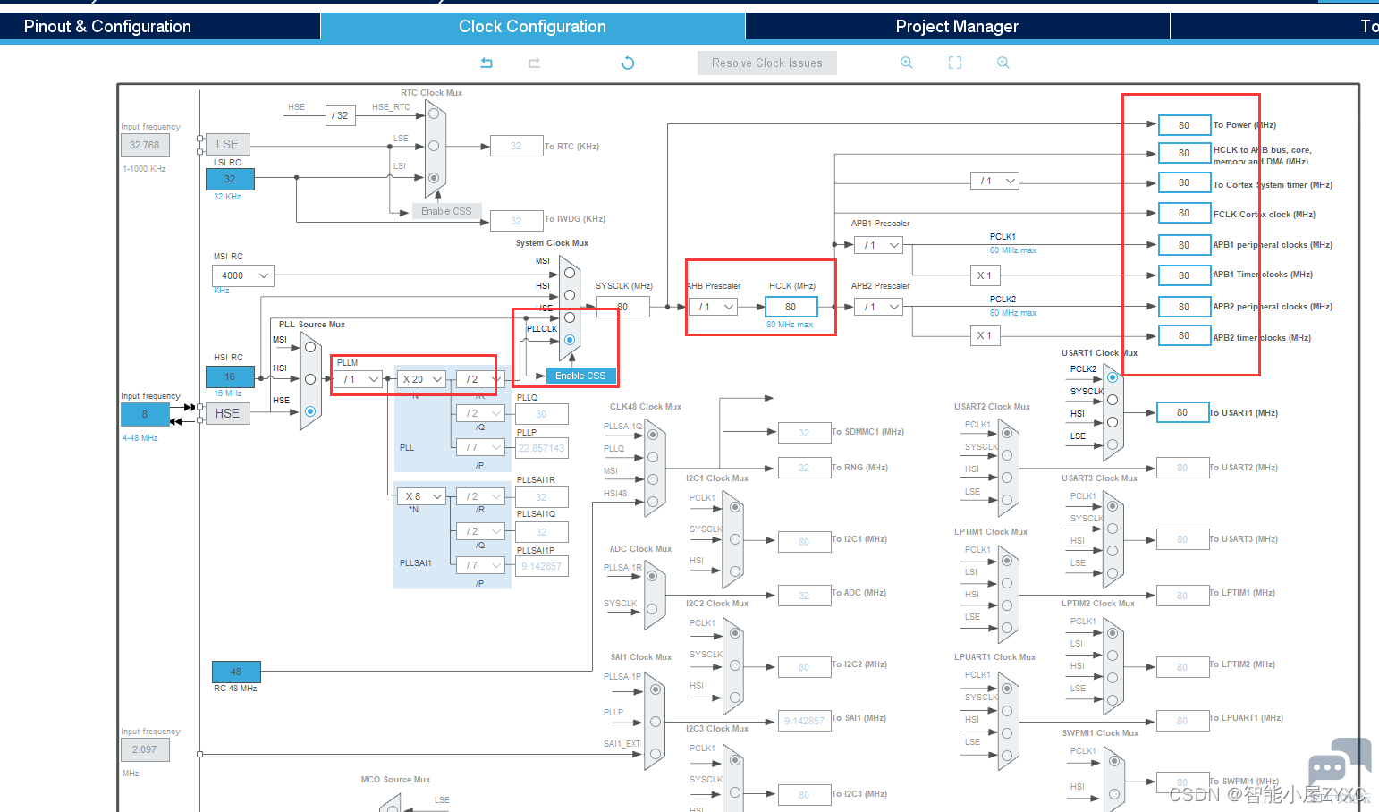The height and width of the screenshot is (812, 1379).
Task: Open the PLLSAI1 X 8 multiplier dropdown
Action: click(422, 496)
